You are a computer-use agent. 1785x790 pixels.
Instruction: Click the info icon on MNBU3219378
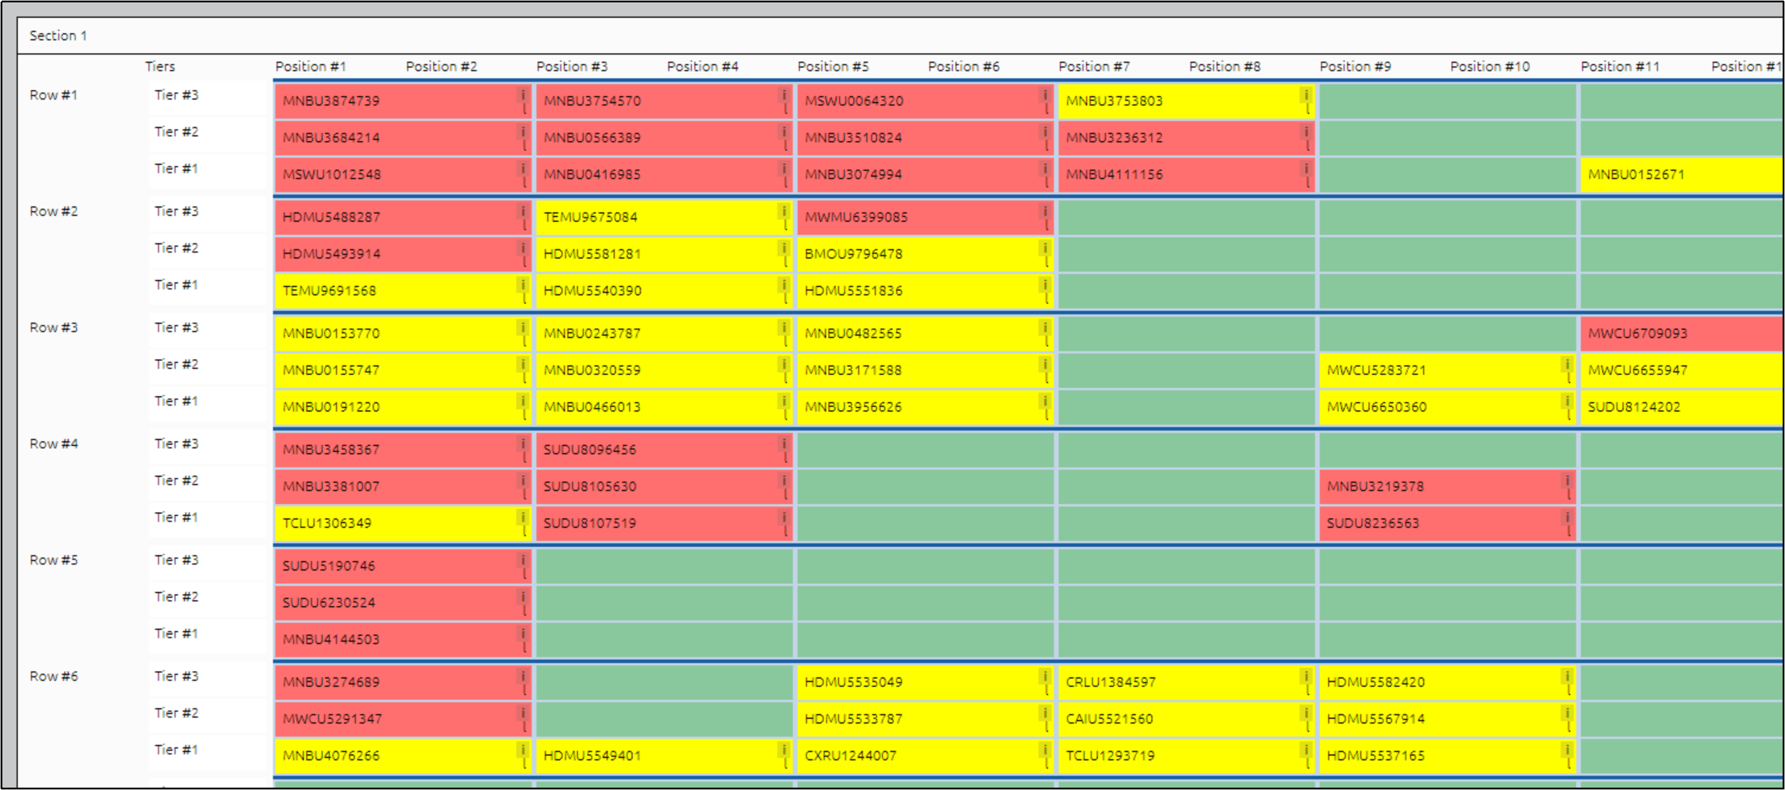[x=1567, y=480]
